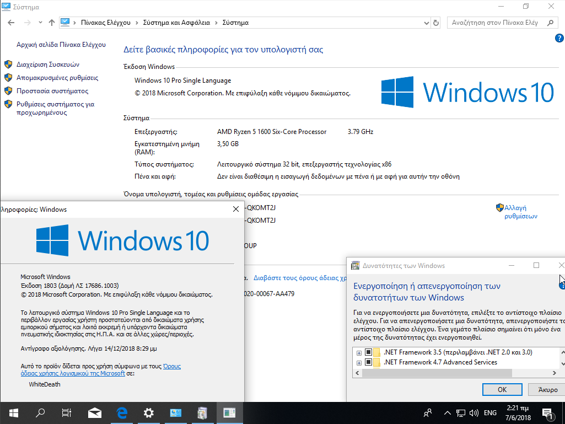Click the computer icon in the address bar
Viewport: 565px width, 424px height.
(x=65, y=23)
